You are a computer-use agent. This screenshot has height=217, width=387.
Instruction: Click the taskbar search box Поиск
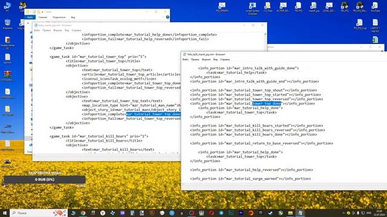(x=39, y=213)
